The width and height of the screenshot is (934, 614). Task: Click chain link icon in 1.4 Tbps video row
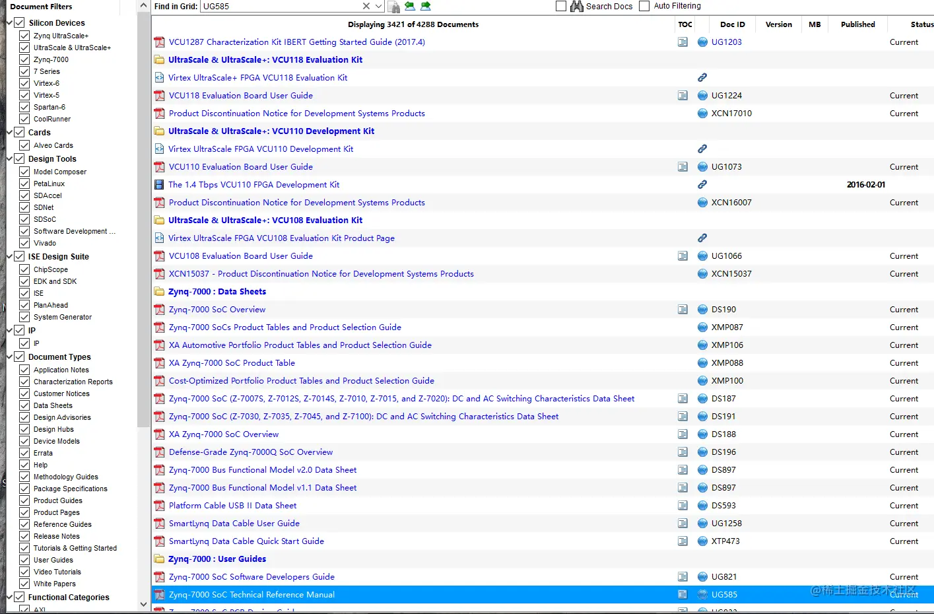click(x=702, y=185)
